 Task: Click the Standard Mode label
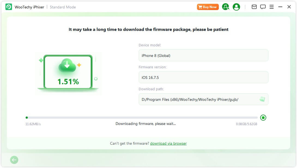click(x=63, y=7)
